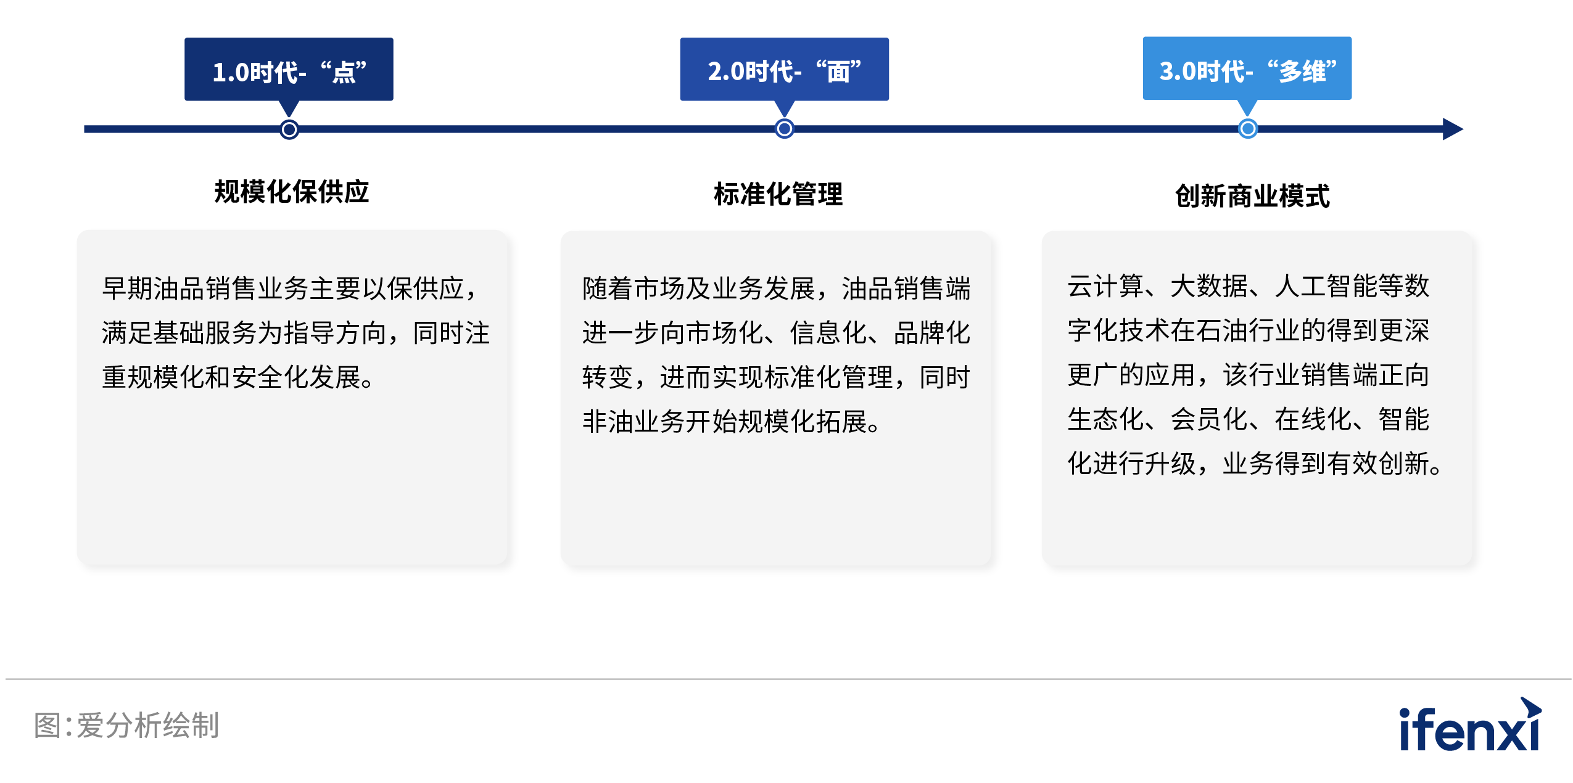Select the 2.0时代-"面" label box
Image resolution: width=1573 pixels, height=783 pixels.
784,69
